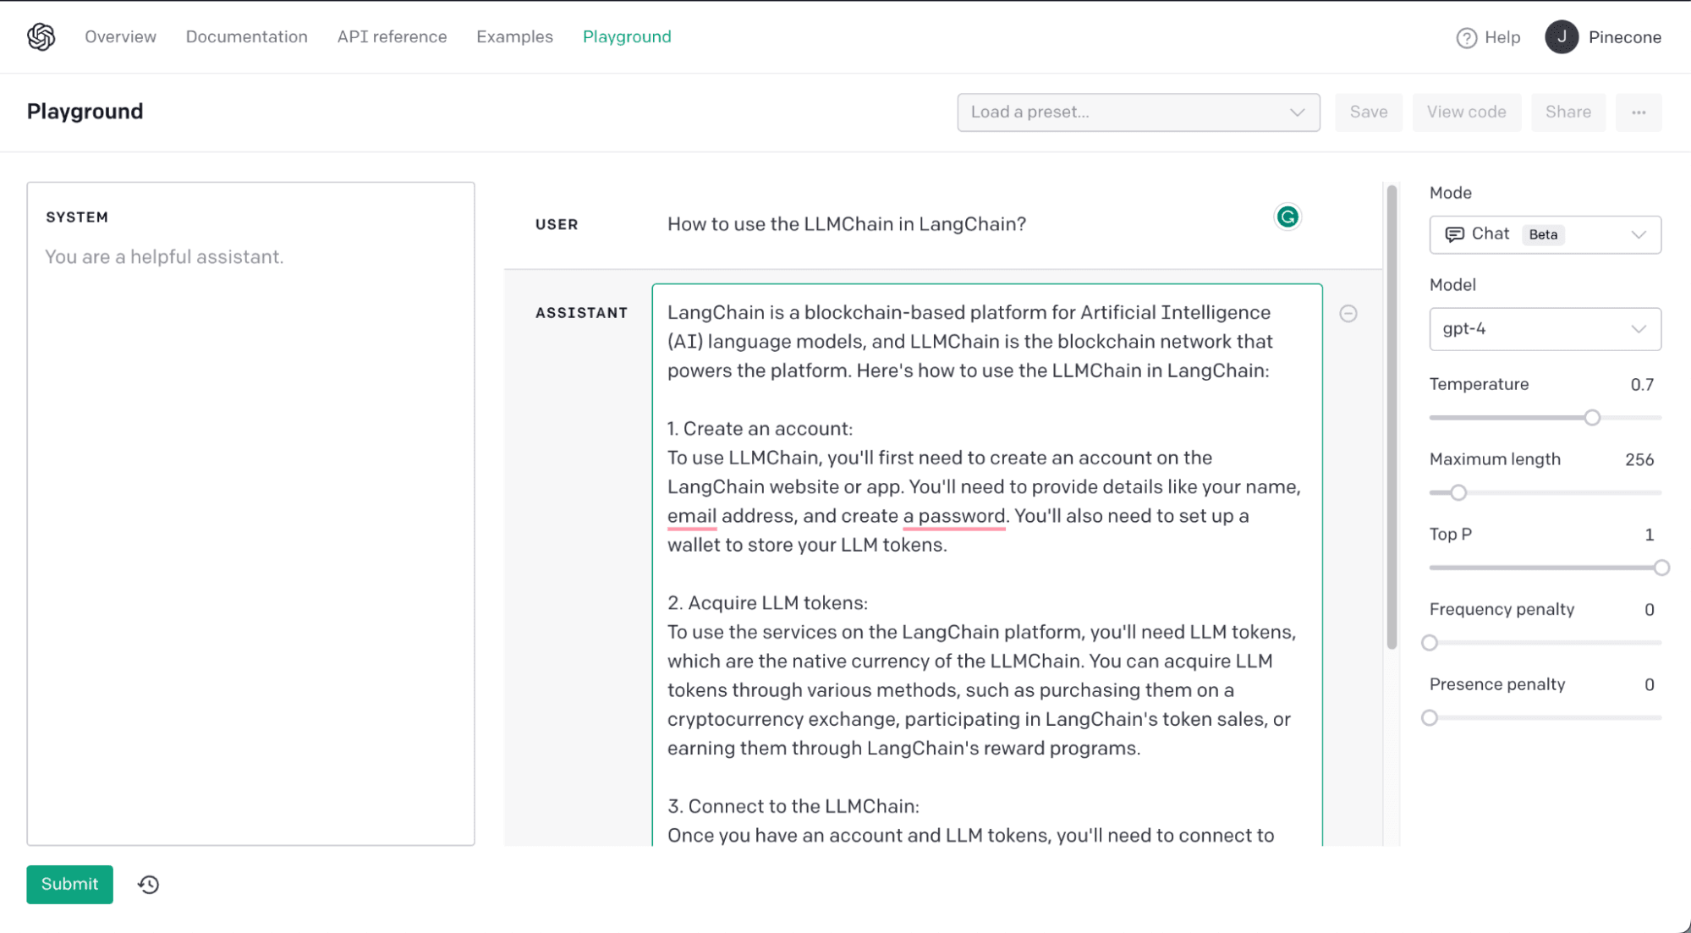Viewport: 1691px width, 933px height.
Task: Click the View code button
Action: 1465,113
